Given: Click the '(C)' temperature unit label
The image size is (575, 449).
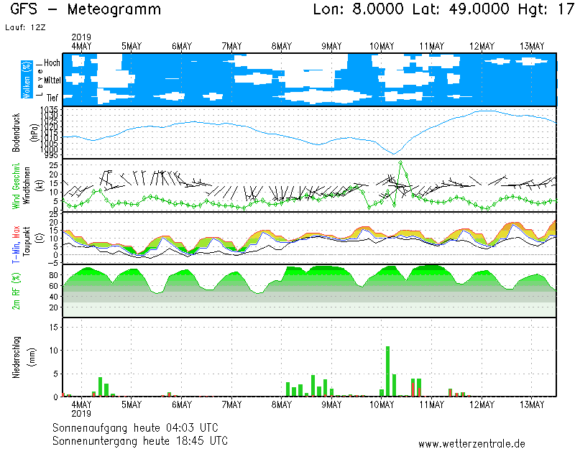Looking at the screenshot, I should click(40, 239).
